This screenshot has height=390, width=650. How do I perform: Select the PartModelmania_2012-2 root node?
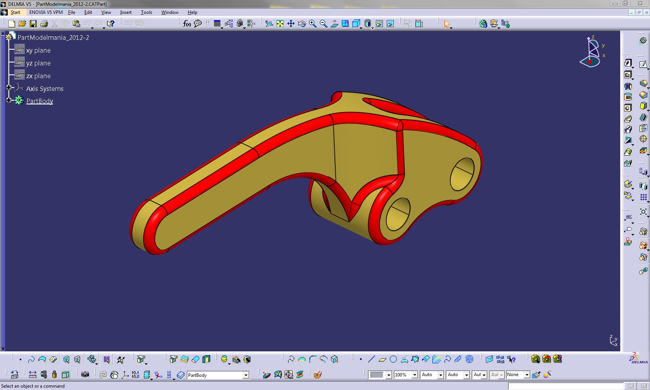coord(53,38)
